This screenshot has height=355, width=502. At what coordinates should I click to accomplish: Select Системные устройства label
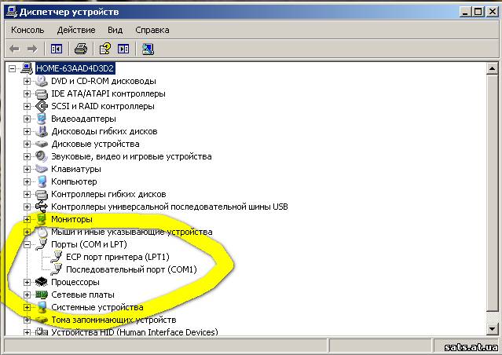(97, 307)
